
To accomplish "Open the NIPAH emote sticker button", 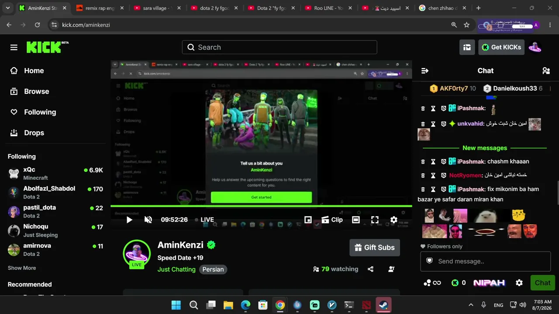I will click(489, 283).
